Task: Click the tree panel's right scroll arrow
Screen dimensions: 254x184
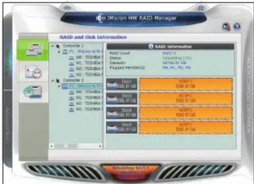Action: tap(100, 146)
